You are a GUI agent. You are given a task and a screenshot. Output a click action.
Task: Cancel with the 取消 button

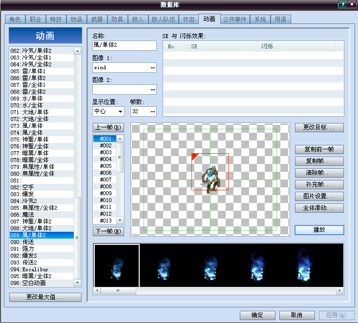297,315
